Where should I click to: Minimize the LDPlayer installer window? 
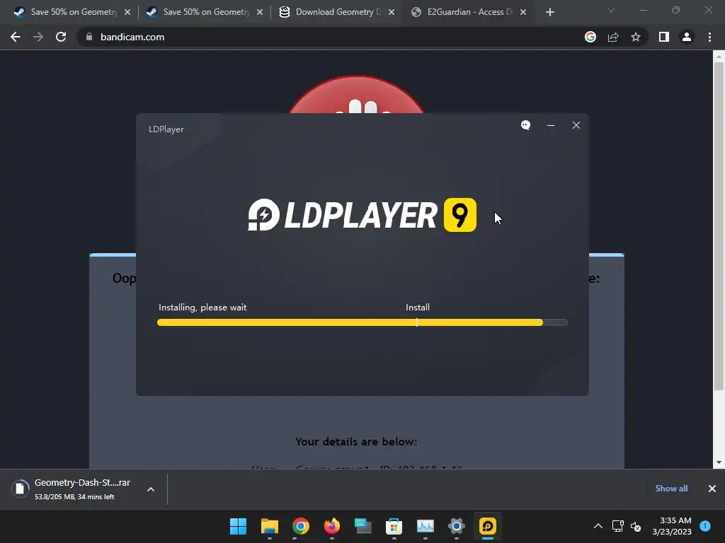[x=551, y=125]
